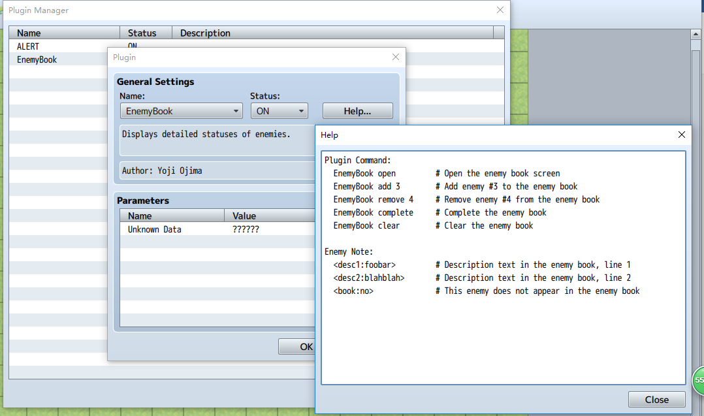The height and width of the screenshot is (416, 704).
Task: Click the '<desc1:foobar>' note tag line
Action: pos(482,264)
